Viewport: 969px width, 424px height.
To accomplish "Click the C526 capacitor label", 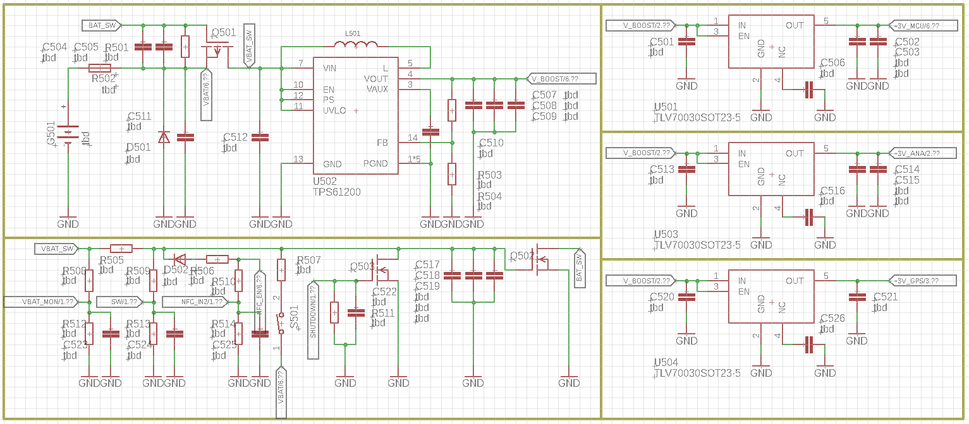I will point(832,319).
